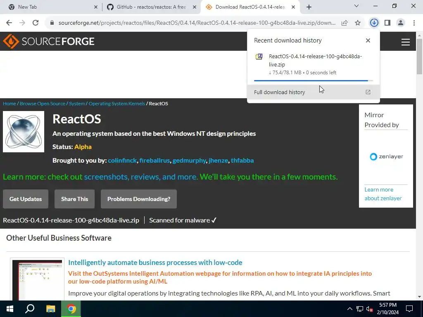Open Learn more about zenlayer link
Viewport: 423px width, 317px height.
point(383,194)
